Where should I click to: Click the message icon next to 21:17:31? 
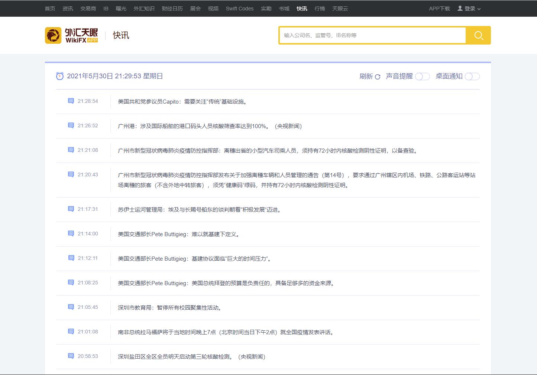(x=71, y=209)
